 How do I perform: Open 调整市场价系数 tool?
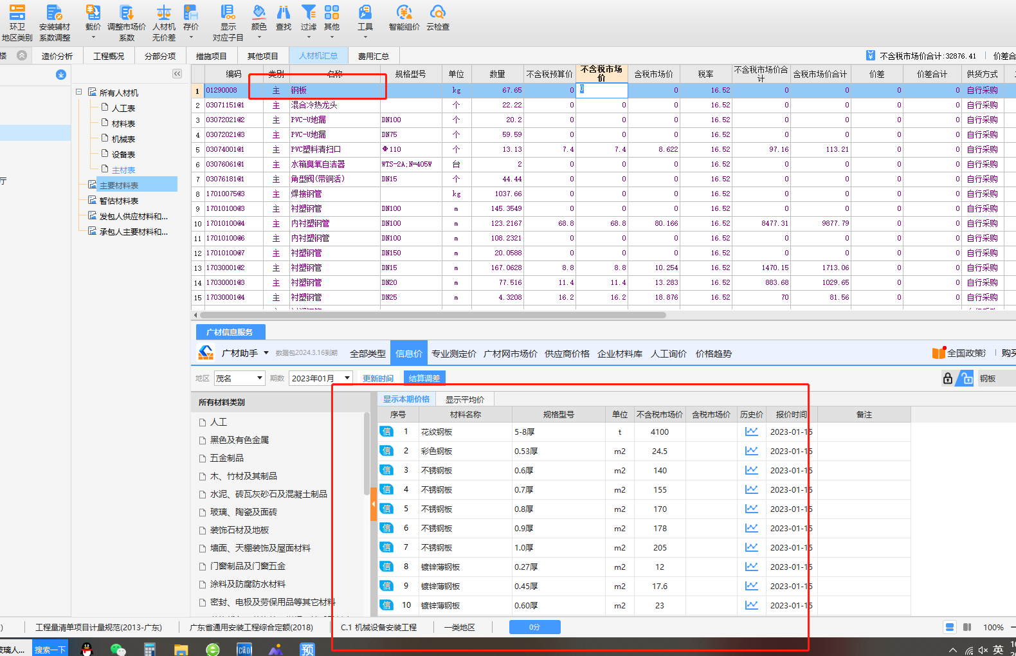127,22
